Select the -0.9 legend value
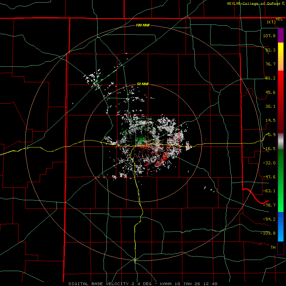Screen dimensions: 286x286 click(x=270, y=135)
